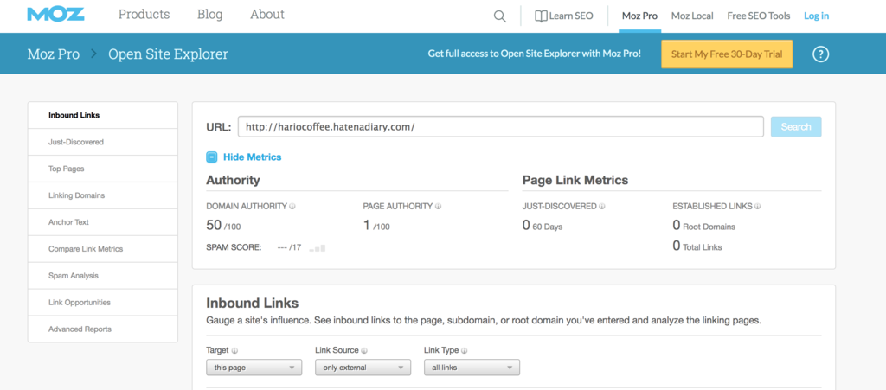Select Compare Link Metrics in sidebar

103,249
